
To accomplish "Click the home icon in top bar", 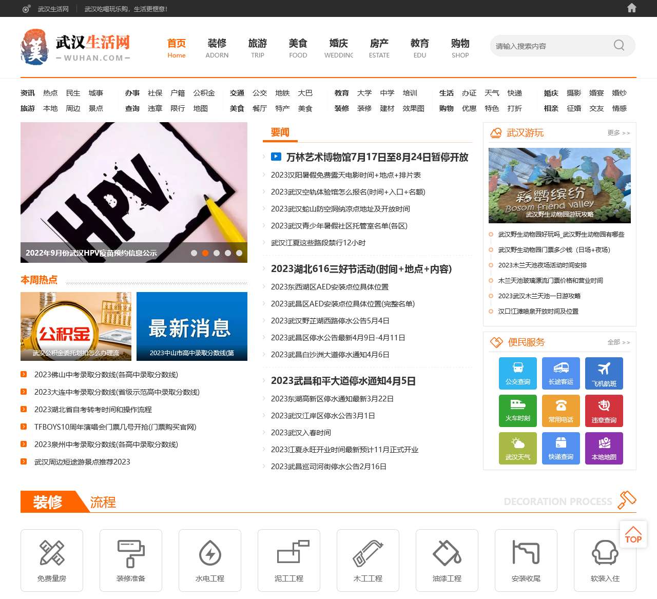I will (632, 8).
